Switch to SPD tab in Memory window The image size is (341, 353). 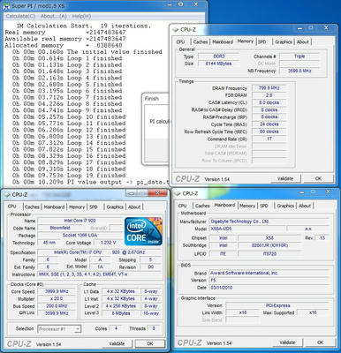262,41
